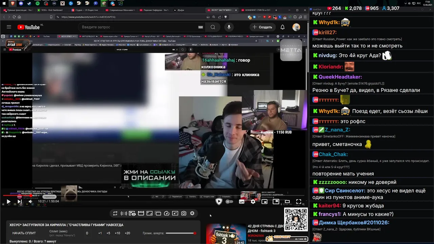Click the 'Создать' button
Screen dimensions: 434x244
coord(262,27)
